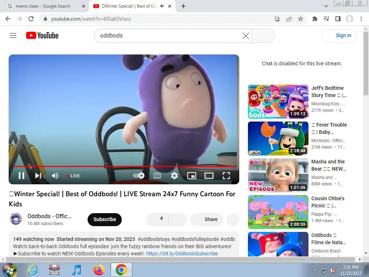Open Oddbods Filme de Natal video title
Screen dimensions: 369x277
click(x=329, y=239)
